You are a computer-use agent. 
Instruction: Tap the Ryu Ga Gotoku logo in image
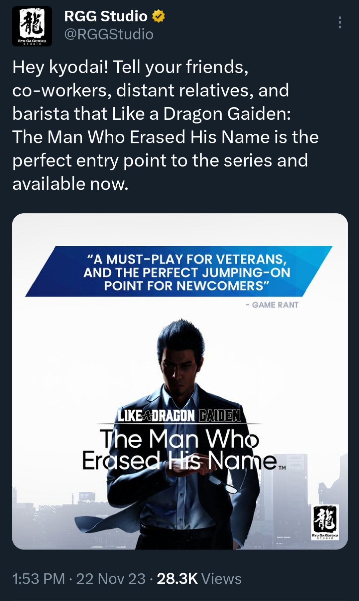325,522
